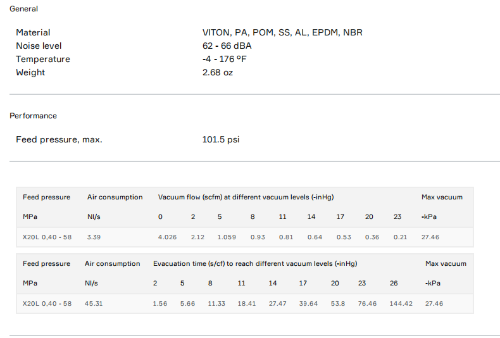Select the Feed pressure, max. label
This screenshot has width=500, height=338.
[59, 139]
